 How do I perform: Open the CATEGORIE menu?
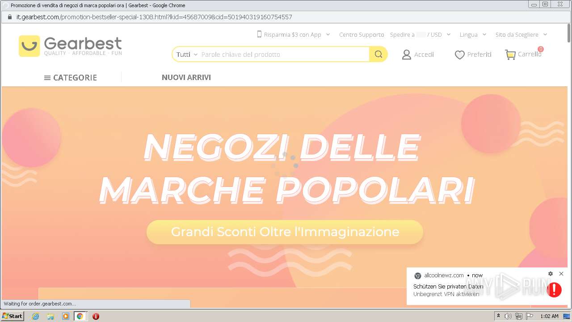(x=71, y=78)
